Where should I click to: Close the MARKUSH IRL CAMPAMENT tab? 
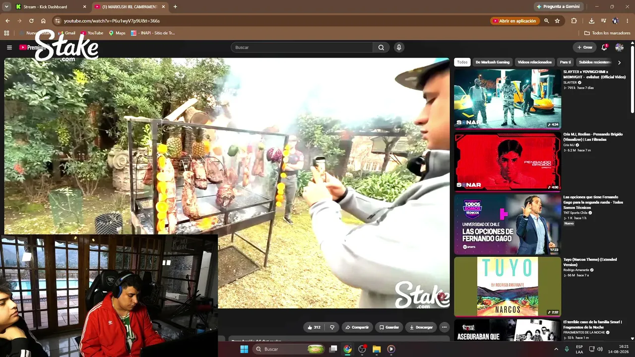163,7
